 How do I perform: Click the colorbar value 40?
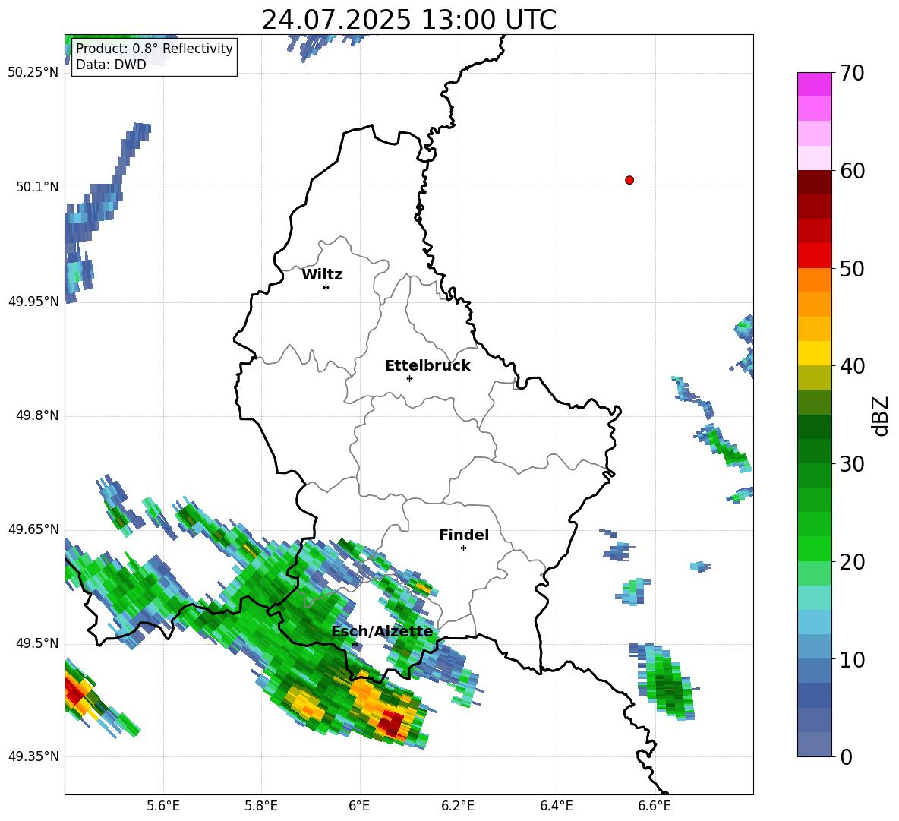click(852, 366)
